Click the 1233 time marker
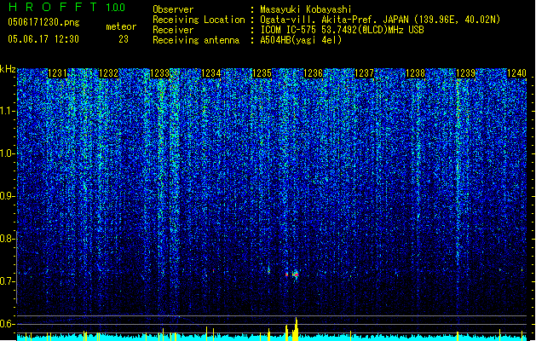Viewport: 536px width, 341px height. coord(159,73)
